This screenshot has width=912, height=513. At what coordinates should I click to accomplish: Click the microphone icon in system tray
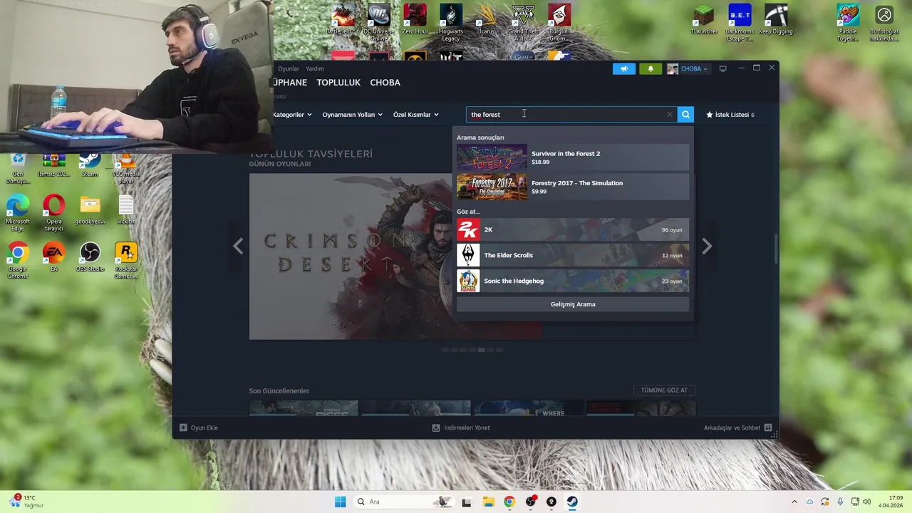840,502
